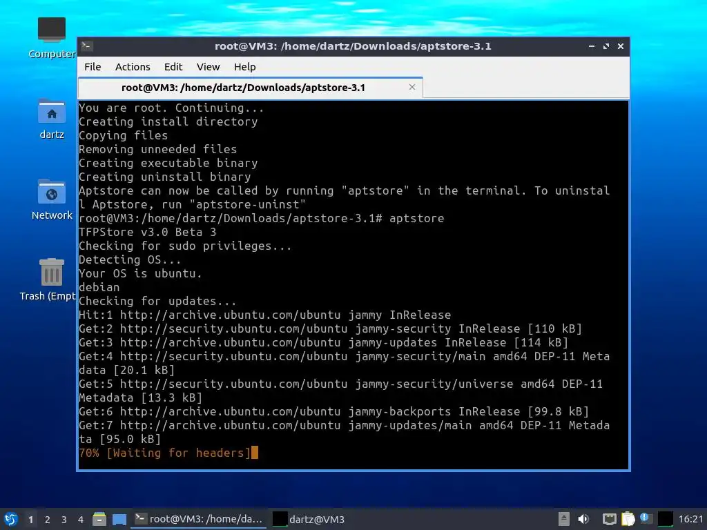
Task: Click the terminal icon in the title bar
Action: pyautogui.click(x=87, y=46)
